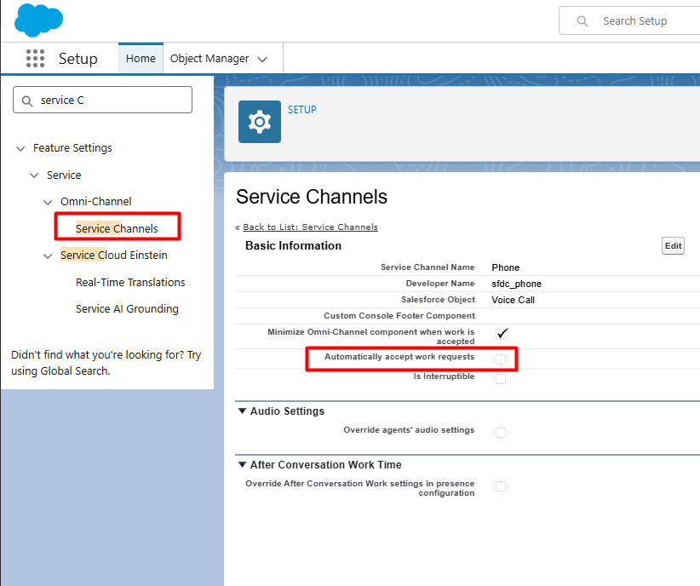Follow Back to List: Service Channels link
This screenshot has width=700, height=586.
click(310, 227)
